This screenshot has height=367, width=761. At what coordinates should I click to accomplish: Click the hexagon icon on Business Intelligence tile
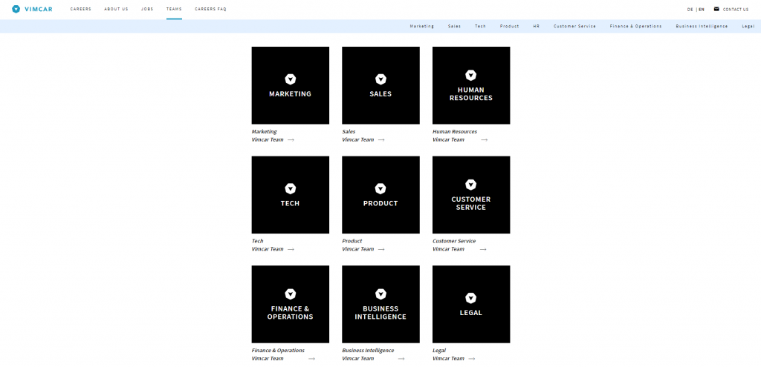(380, 294)
